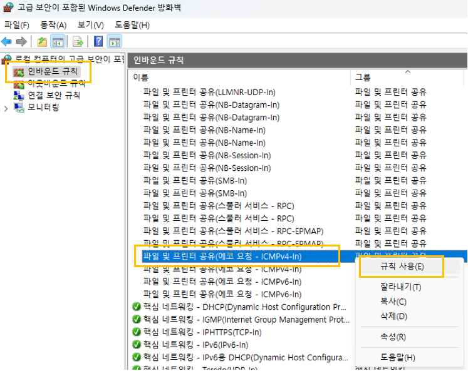Click the 모니터링 monitor icon in tree
Screen dimensions: 468x371
coord(19,108)
